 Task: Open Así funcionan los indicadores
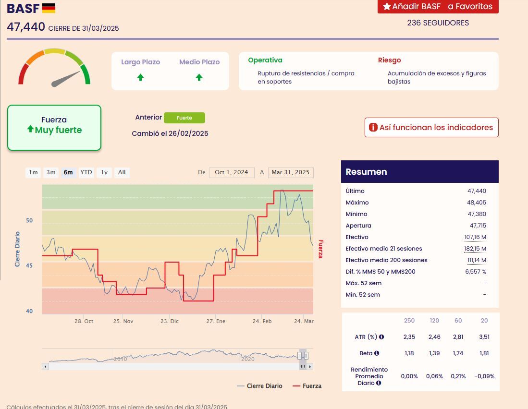431,127
